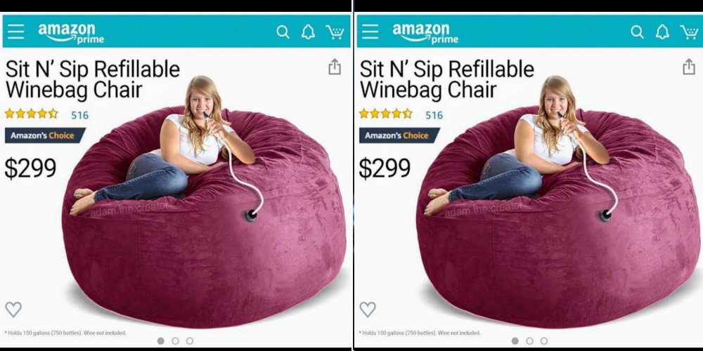Share the product from right panel

[689, 67]
